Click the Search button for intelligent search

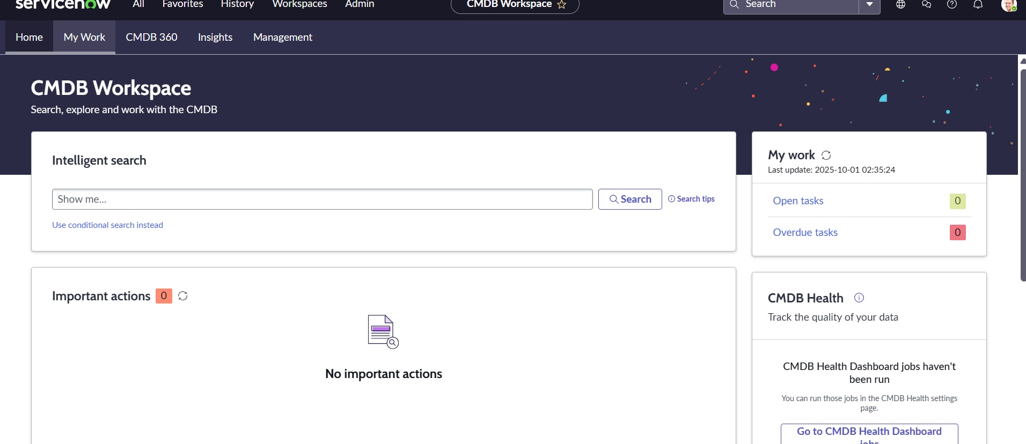630,199
